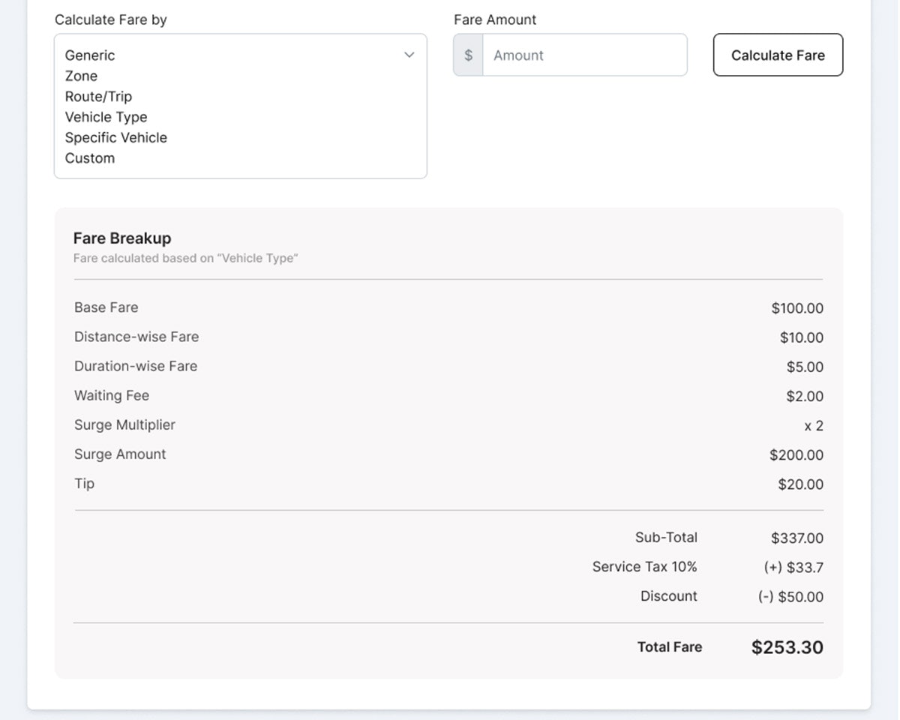This screenshot has width=900, height=720.
Task: Click the Surge Amount $200.00 value
Action: point(796,455)
